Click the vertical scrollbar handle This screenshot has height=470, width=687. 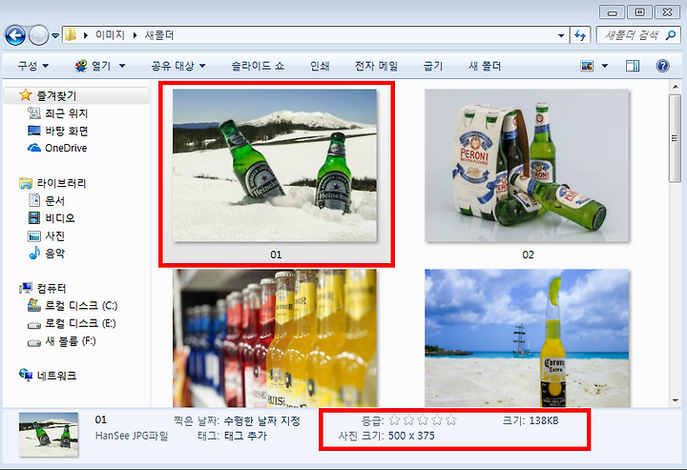[x=675, y=138]
